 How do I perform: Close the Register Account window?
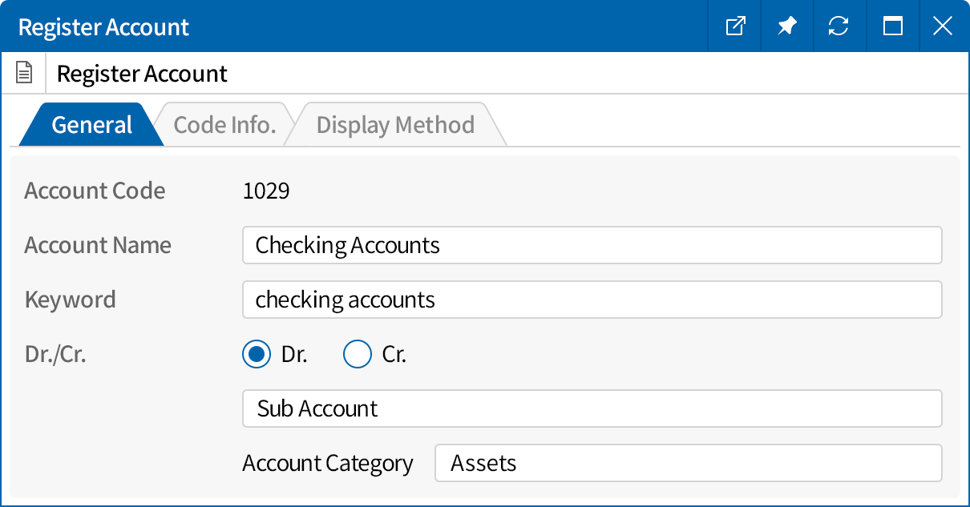tap(943, 26)
